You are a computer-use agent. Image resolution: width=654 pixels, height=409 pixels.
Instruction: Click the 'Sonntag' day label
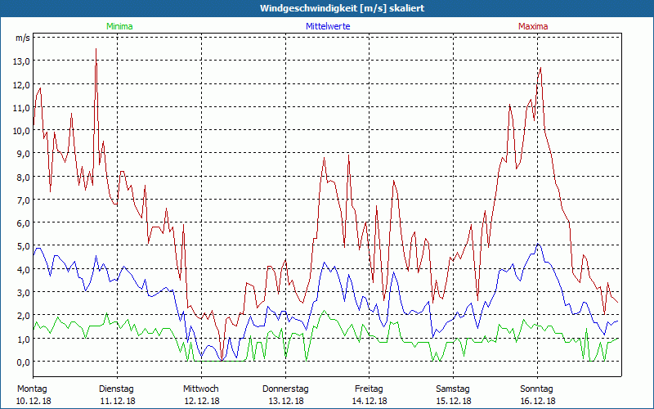536,389
